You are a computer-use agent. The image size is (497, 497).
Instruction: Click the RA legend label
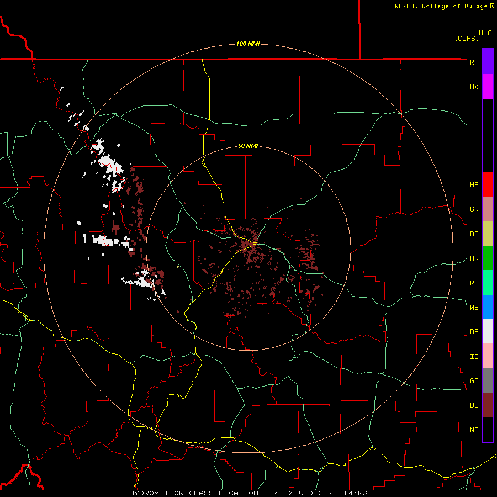click(x=474, y=283)
